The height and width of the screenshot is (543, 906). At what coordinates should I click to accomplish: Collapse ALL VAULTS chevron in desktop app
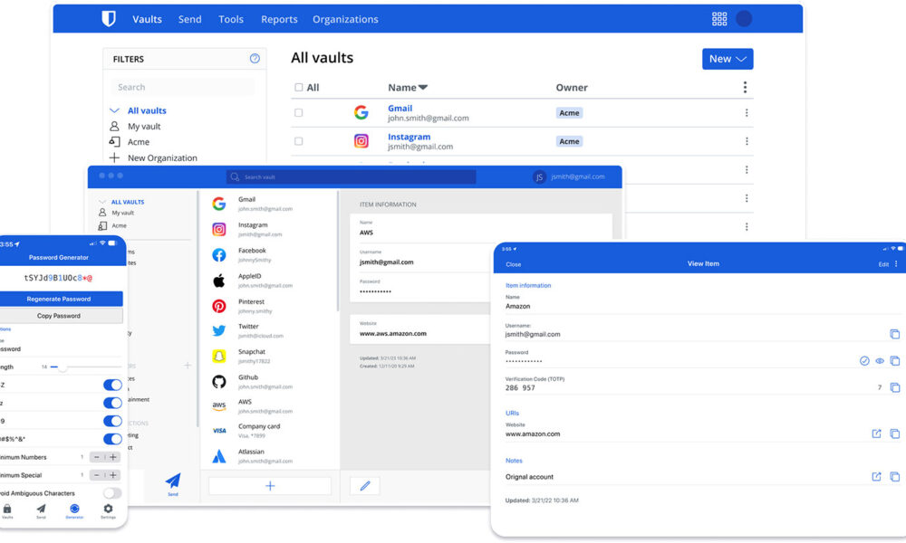point(102,202)
